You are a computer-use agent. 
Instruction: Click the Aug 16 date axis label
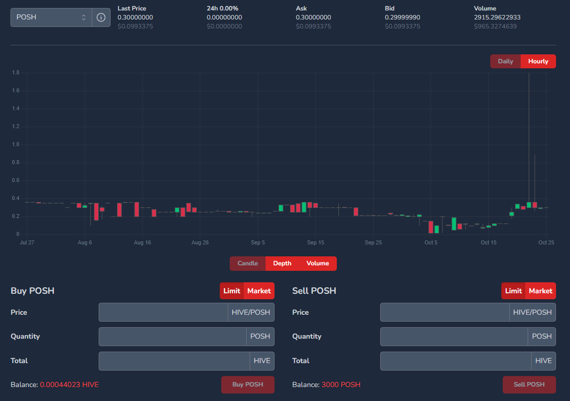[x=142, y=242]
